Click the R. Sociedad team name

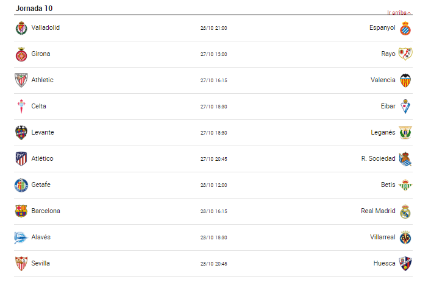coord(378,158)
